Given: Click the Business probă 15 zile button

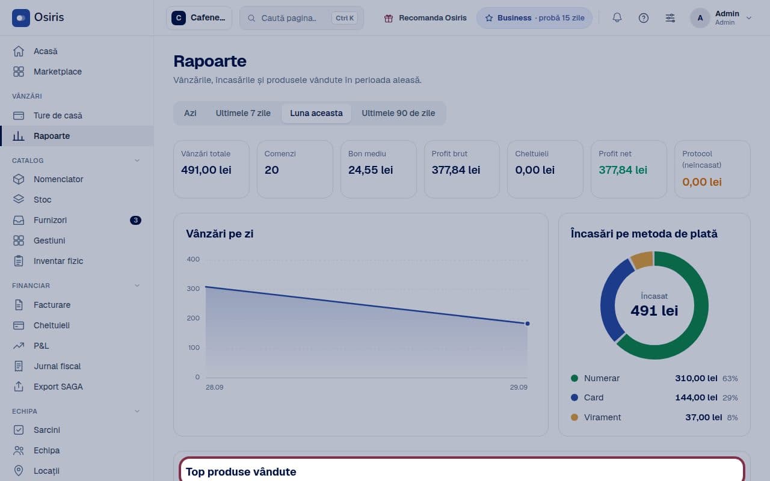Looking at the screenshot, I should point(534,18).
